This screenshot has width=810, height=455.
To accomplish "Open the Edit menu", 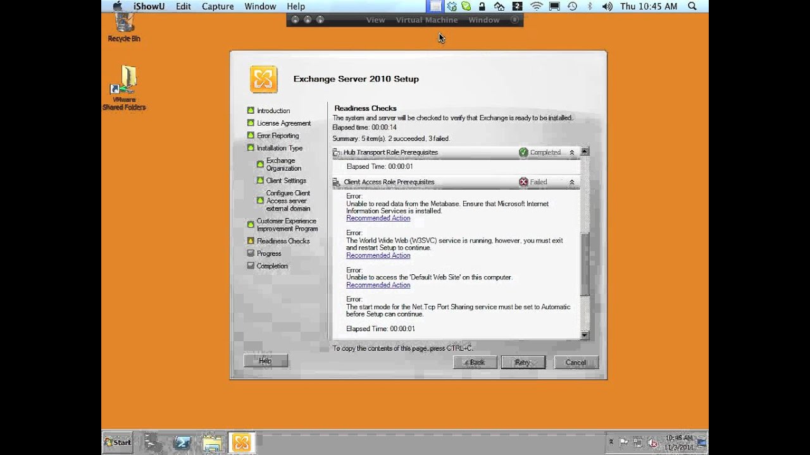I will click(184, 6).
